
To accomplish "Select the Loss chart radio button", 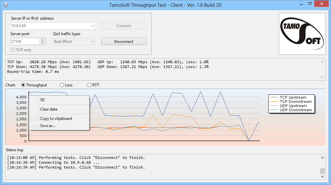I will (62, 85).
